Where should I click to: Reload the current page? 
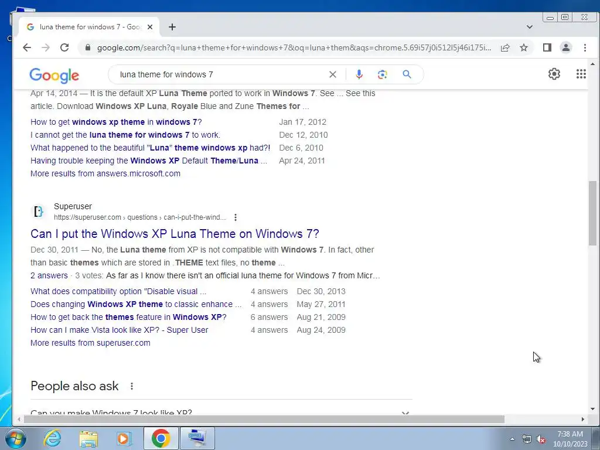coord(64,47)
